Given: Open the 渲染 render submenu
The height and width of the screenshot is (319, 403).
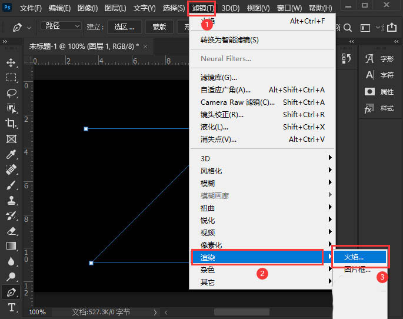Looking at the screenshot, I should coord(262,257).
